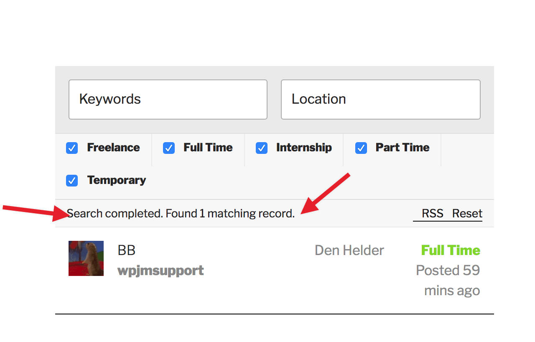
Task: Focus the Location search field
Action: click(381, 100)
